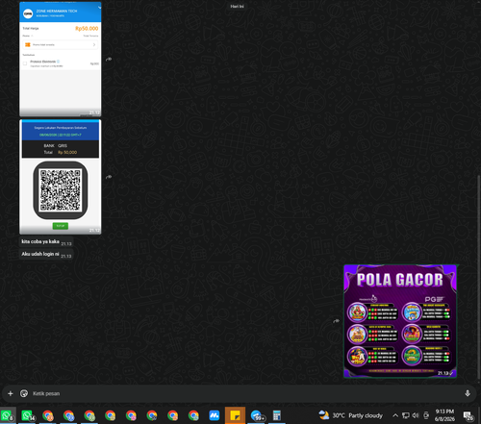Open Sticky Notes from the taskbar

235,415
